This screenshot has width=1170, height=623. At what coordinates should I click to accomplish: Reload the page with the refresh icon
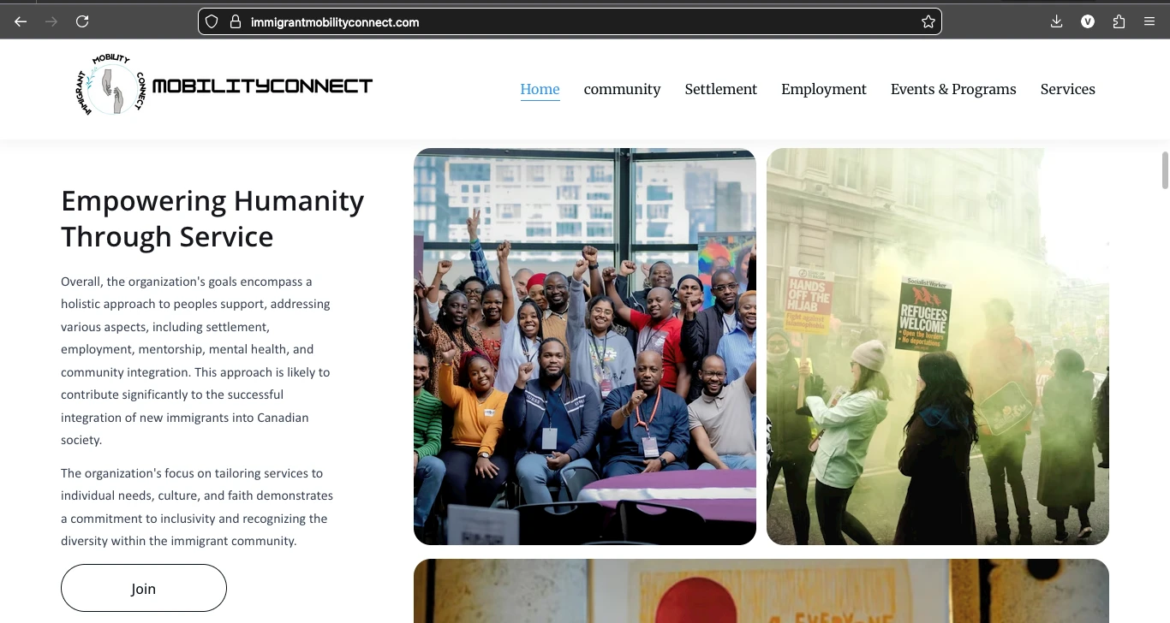(x=82, y=22)
